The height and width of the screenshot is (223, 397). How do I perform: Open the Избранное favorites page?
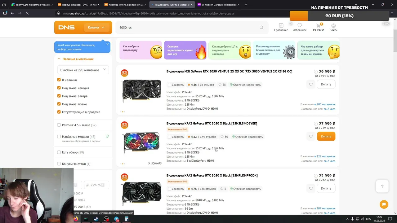click(300, 28)
